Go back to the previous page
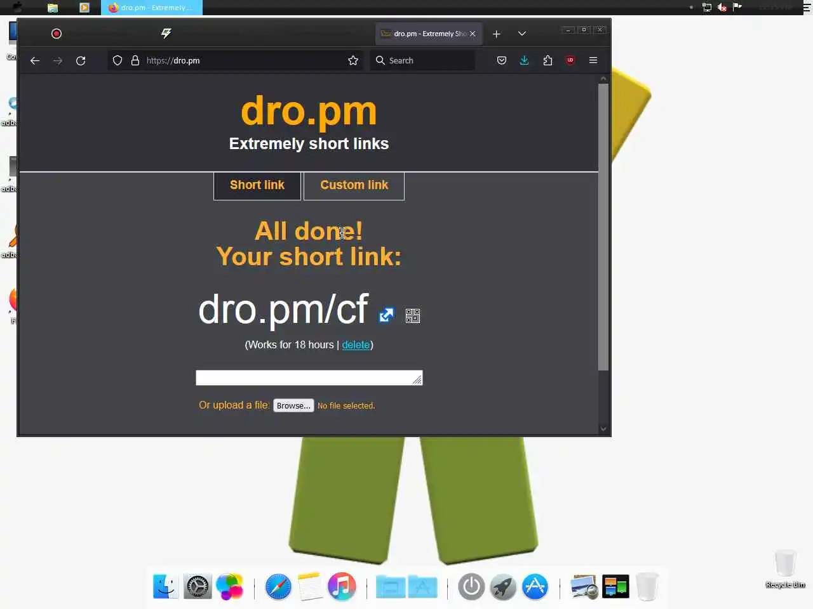This screenshot has width=813, height=609. pos(35,60)
